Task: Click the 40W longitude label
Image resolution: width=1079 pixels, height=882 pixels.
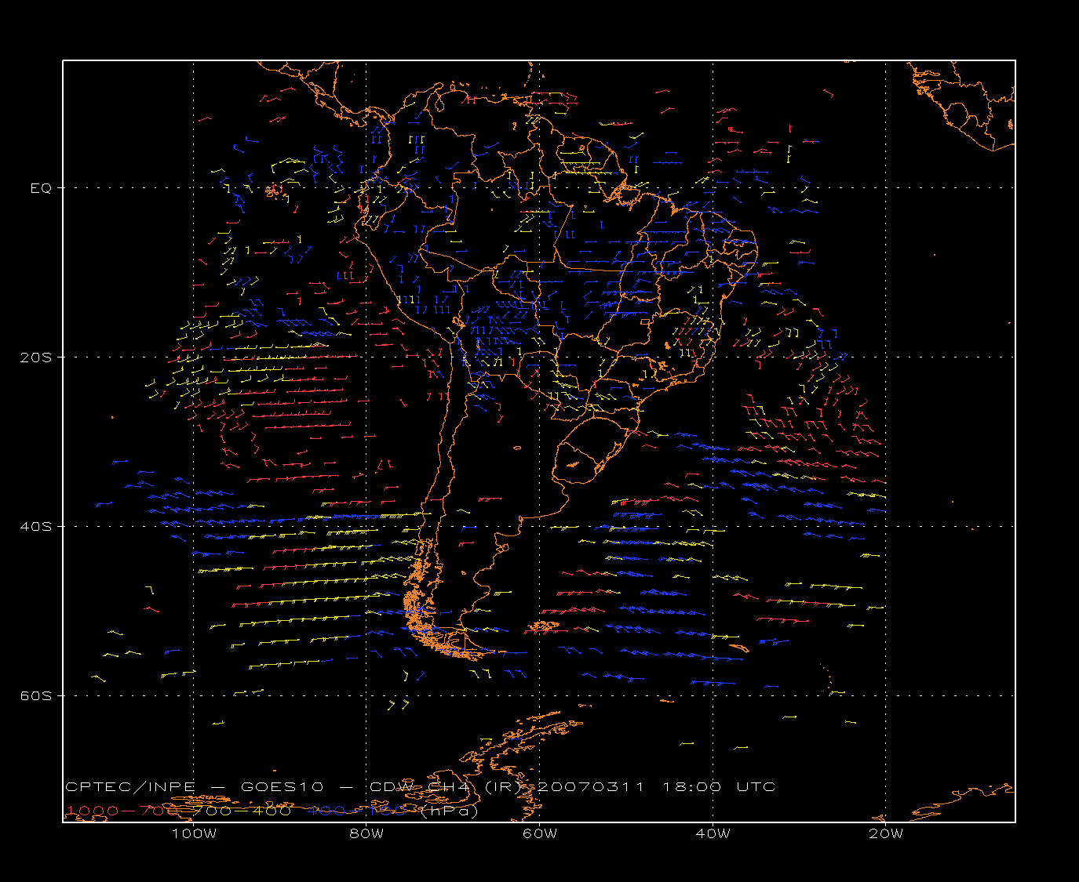Action: tap(713, 833)
